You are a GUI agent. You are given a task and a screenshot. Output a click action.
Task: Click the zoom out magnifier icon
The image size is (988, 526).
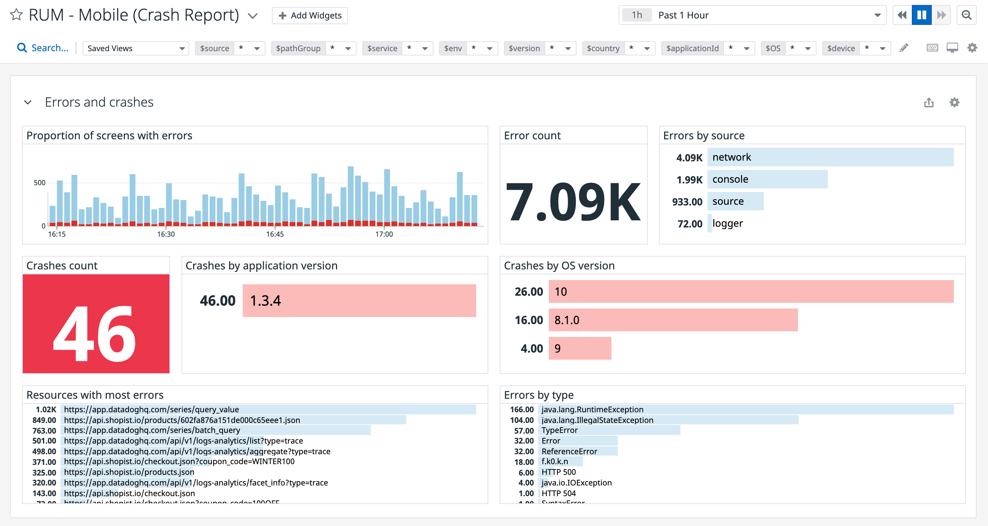click(x=967, y=15)
